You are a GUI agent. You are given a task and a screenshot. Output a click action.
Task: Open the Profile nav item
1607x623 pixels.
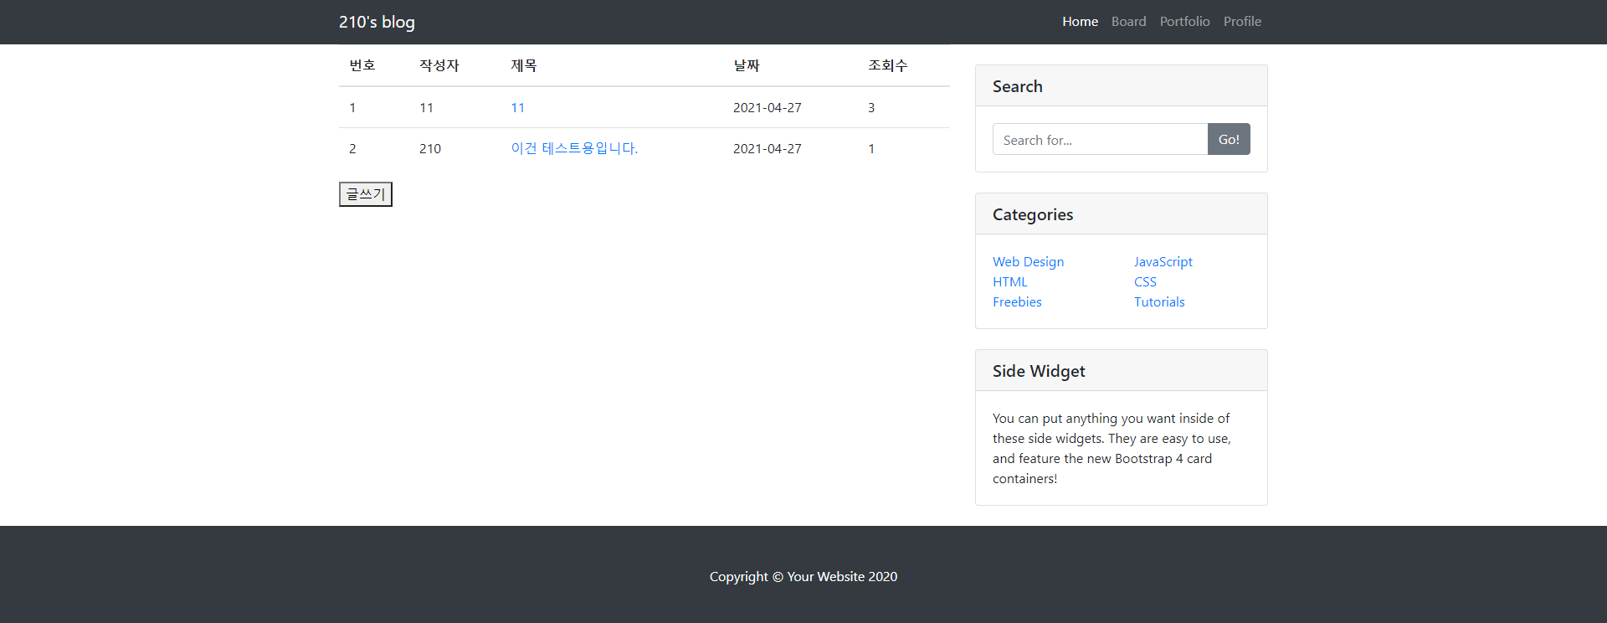click(1242, 22)
